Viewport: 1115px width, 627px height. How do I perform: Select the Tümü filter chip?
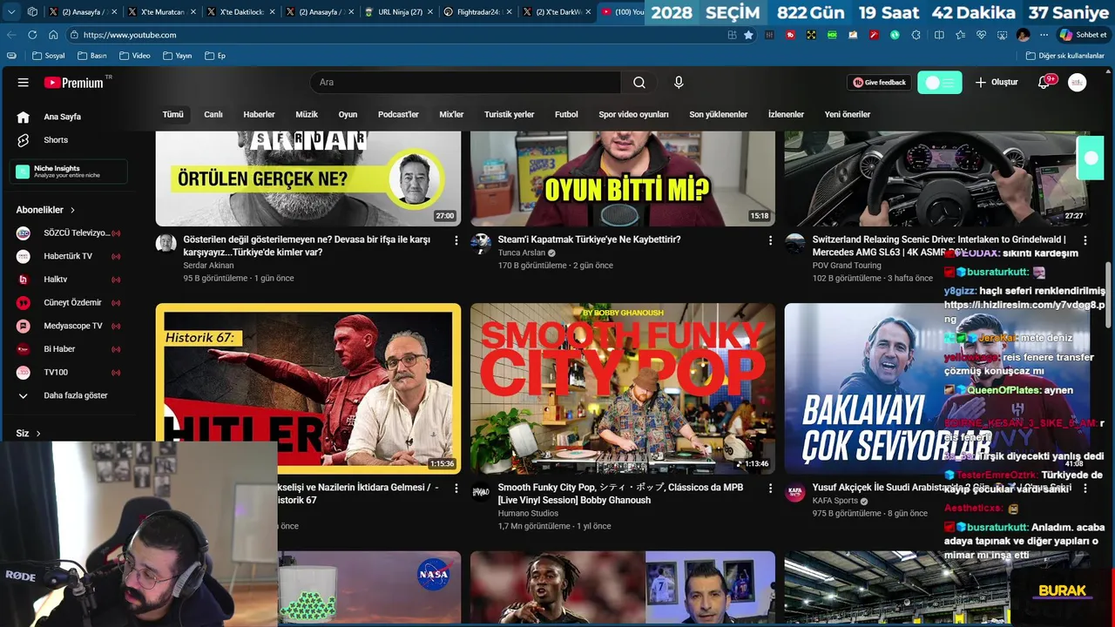tap(173, 115)
